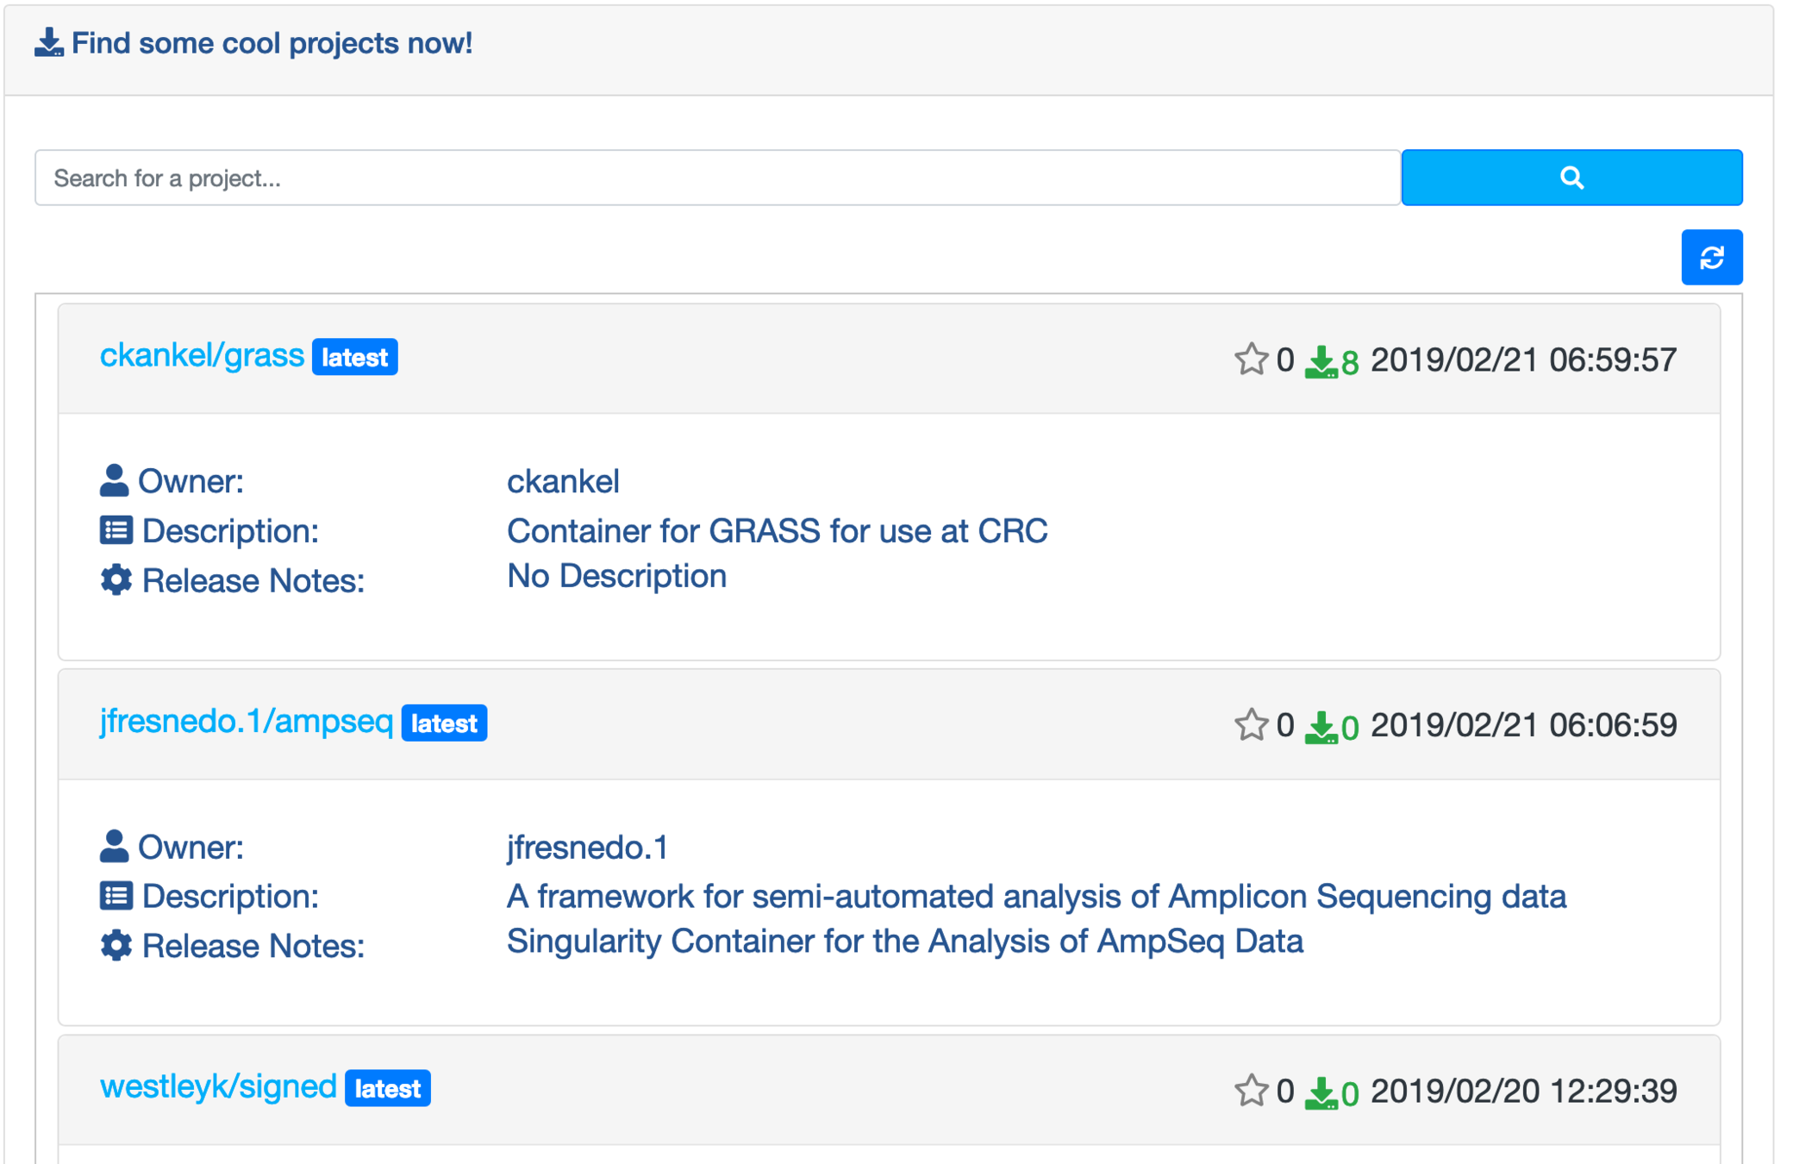Click the green download icon for ckankel/grass
This screenshot has height=1164, width=1793.
point(1321,361)
